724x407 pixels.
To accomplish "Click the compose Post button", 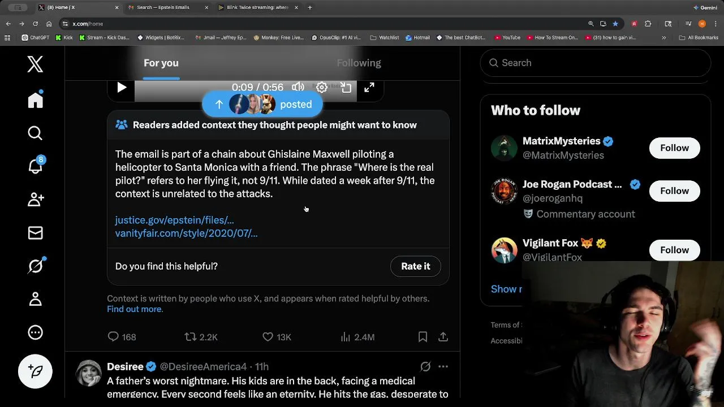I will (x=35, y=371).
